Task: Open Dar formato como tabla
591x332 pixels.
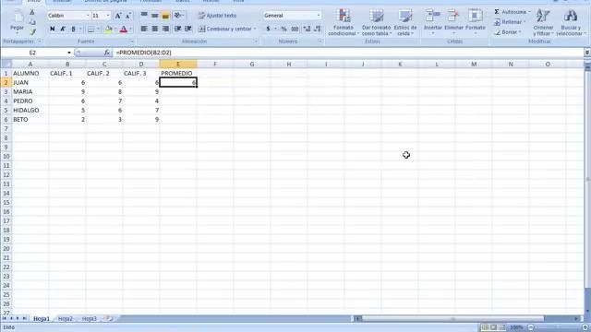Action: 376,22
